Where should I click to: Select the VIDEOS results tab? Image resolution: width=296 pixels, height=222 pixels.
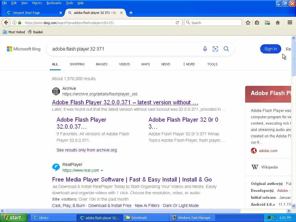(x=124, y=64)
